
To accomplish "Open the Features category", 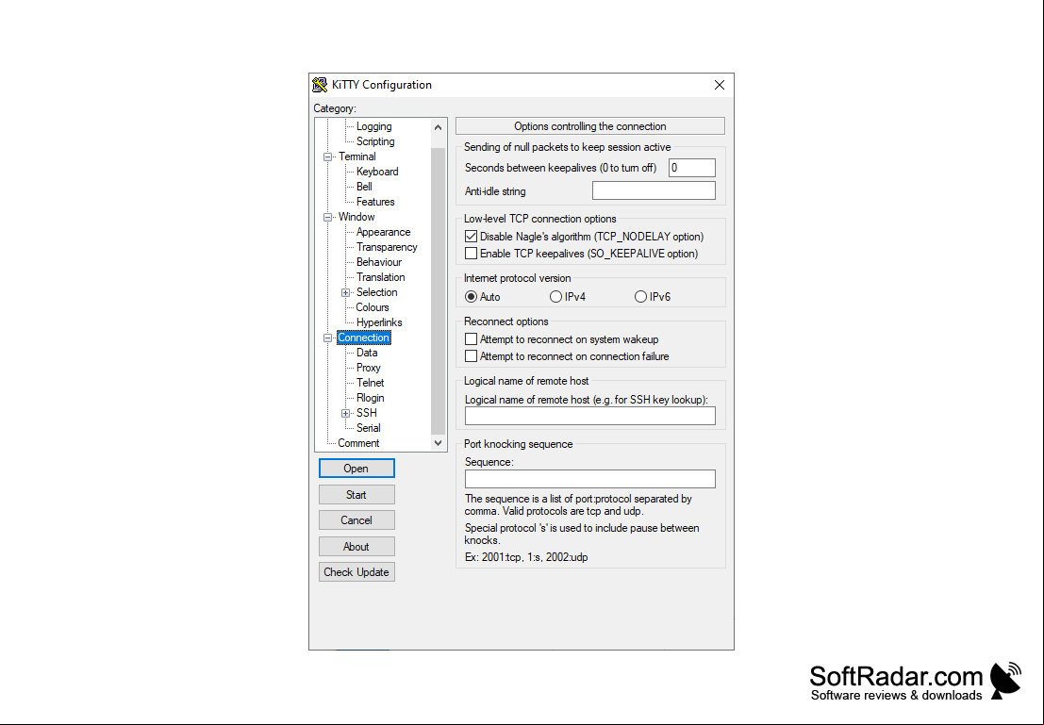I will [x=374, y=202].
